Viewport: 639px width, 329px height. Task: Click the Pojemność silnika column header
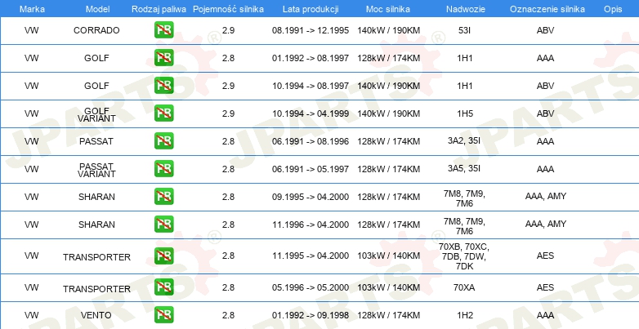click(x=228, y=9)
